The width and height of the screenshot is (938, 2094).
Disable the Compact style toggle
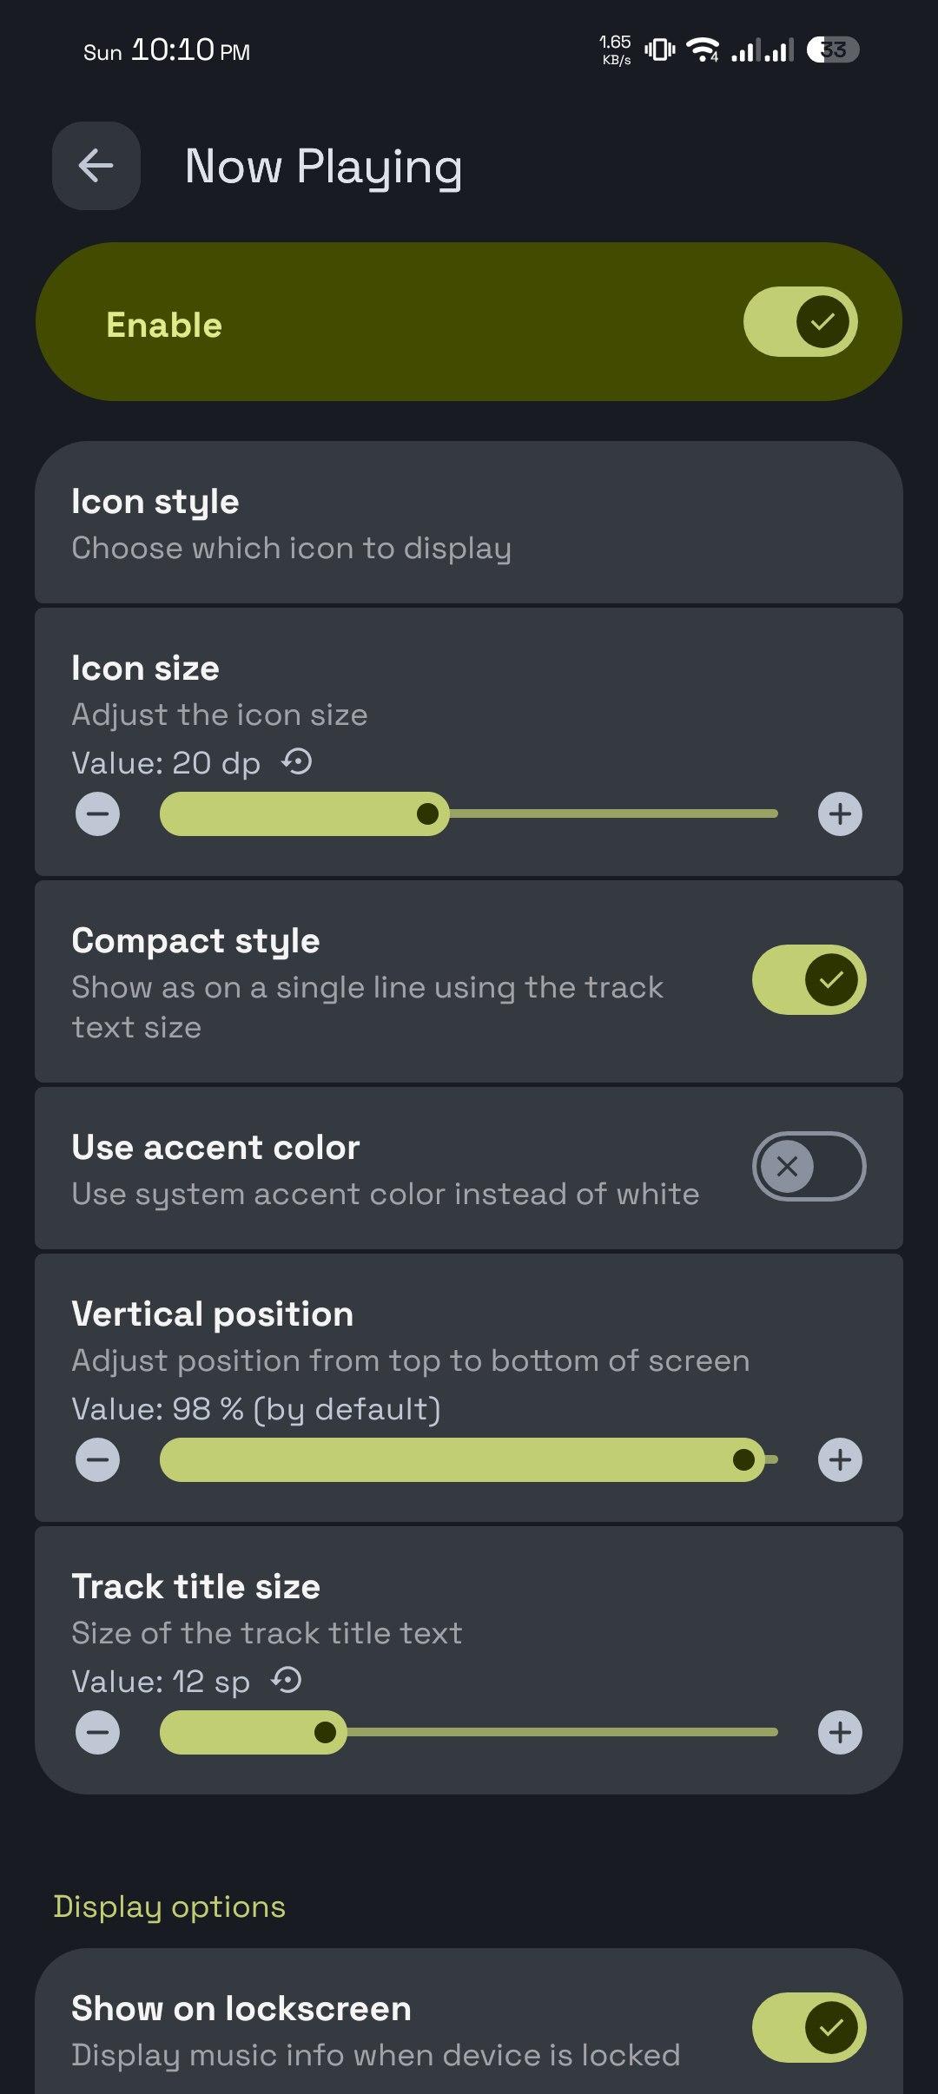coord(809,980)
